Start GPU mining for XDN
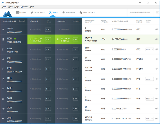The width and height of the screenshot is (160, 124). tap(63, 109)
